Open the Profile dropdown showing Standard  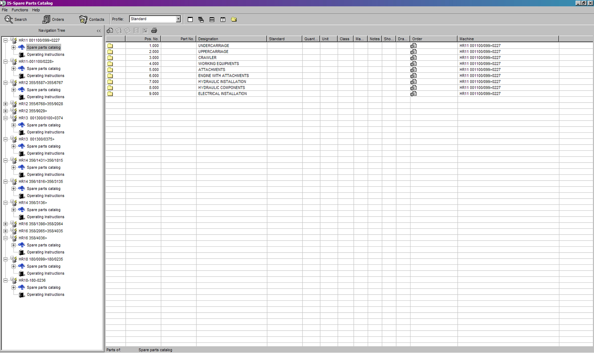[178, 19]
